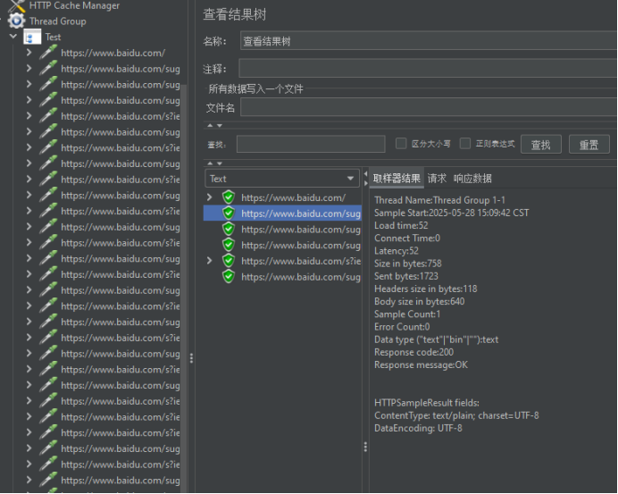Click the search text field next to 查找

coord(311,144)
